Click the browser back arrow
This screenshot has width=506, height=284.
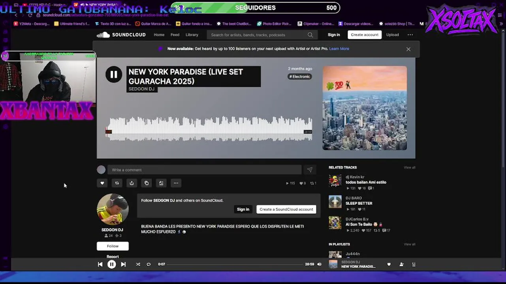pos(16,15)
